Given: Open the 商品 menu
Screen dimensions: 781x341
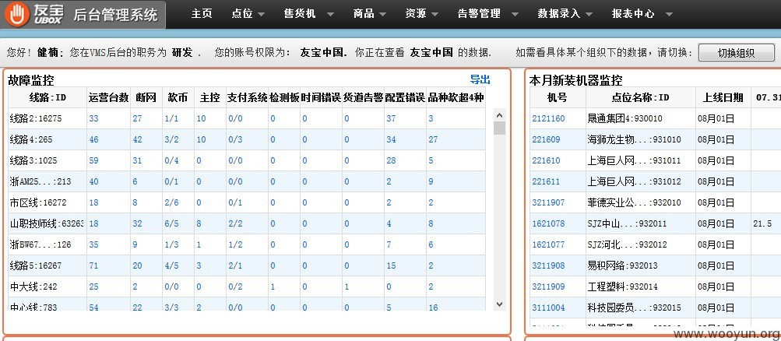Looking at the screenshot, I should [x=364, y=14].
